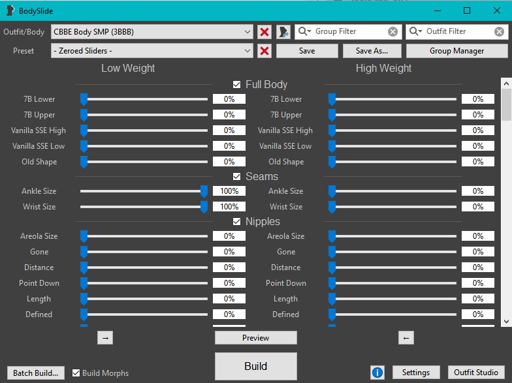The height and width of the screenshot is (383, 512).
Task: Click the High Weight 7B Upper percent box
Action: coord(478,115)
